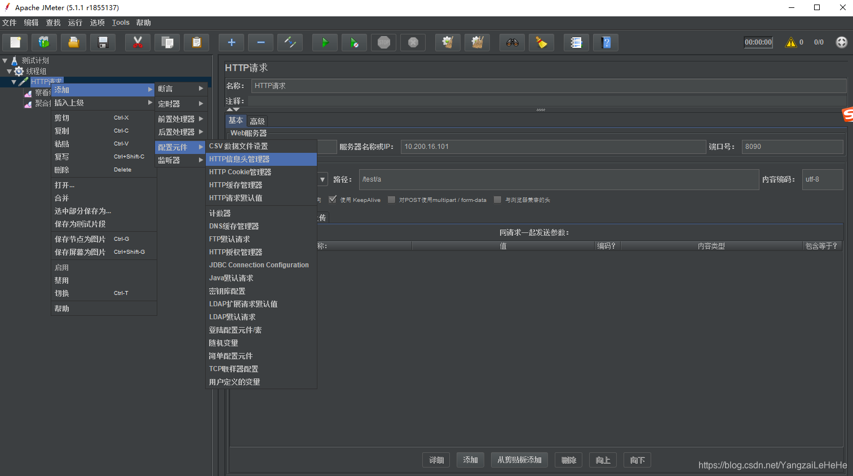
Task: Open the HTTP method dropdown arrow
Action: tap(322, 179)
